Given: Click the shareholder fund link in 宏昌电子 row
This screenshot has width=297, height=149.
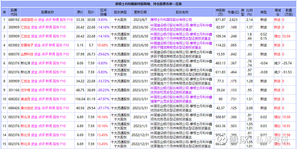Looking at the screenshot, I should tap(181, 45).
